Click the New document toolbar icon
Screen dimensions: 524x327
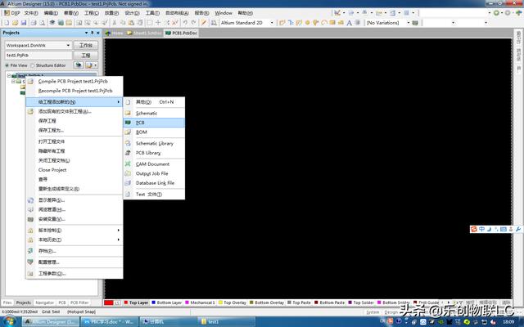click(x=7, y=23)
